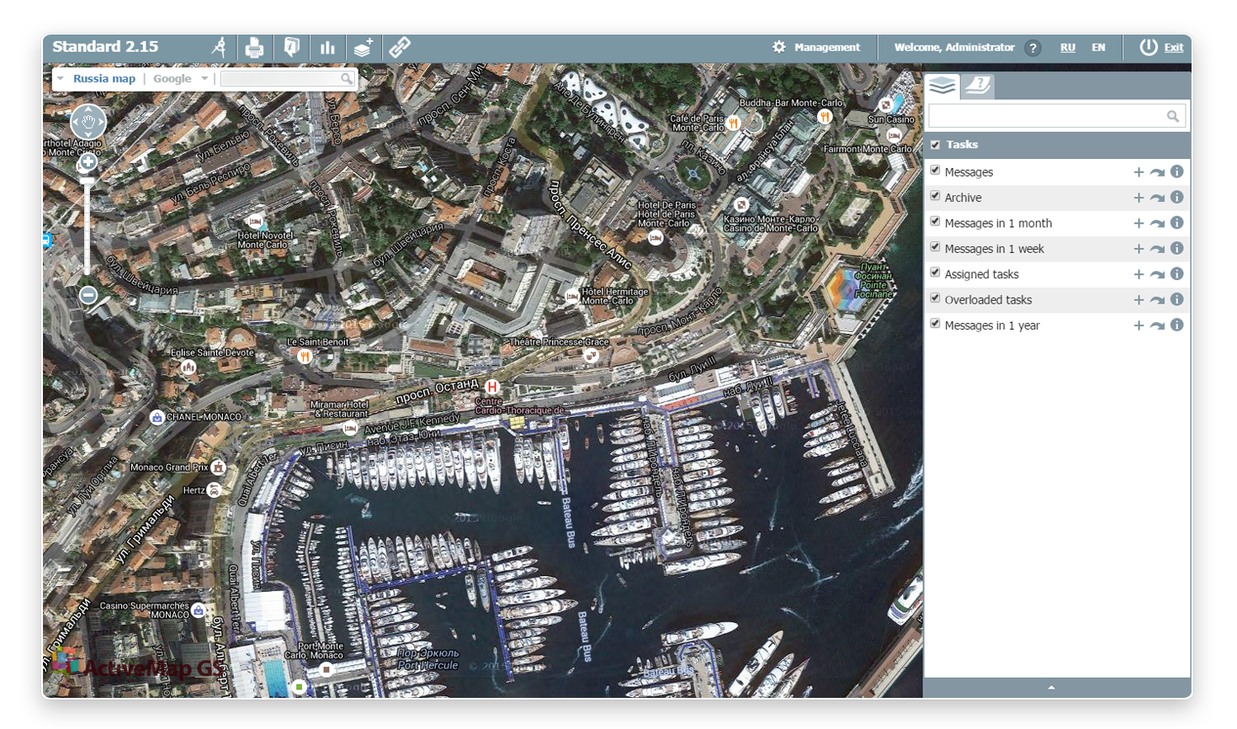Click the info icon for Archive layer
This screenshot has height=729, width=1237.
(1176, 198)
